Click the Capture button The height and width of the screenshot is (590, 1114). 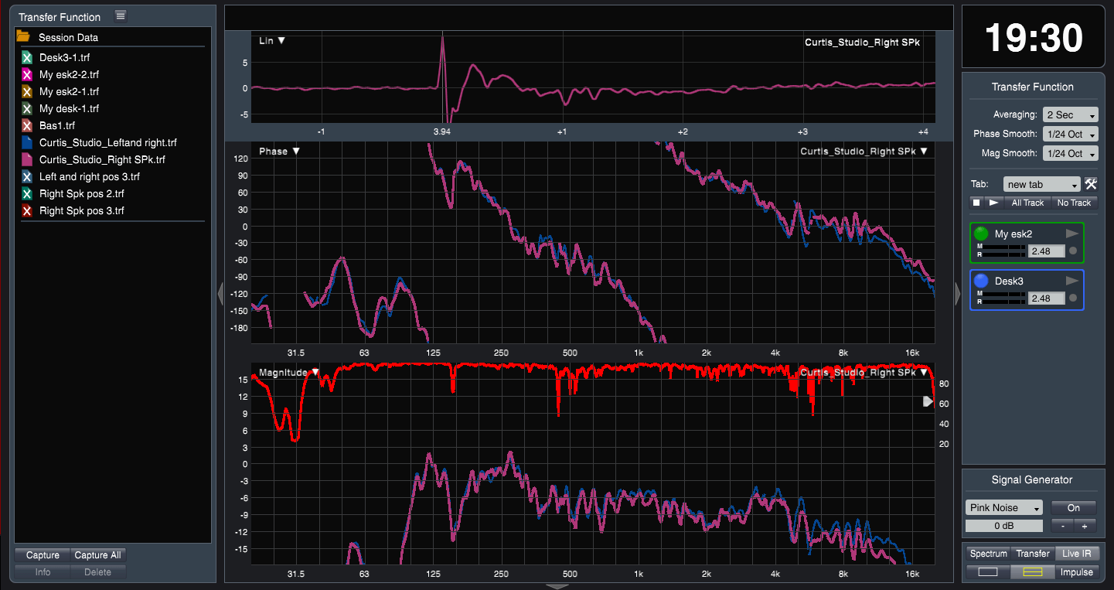pyautogui.click(x=43, y=555)
